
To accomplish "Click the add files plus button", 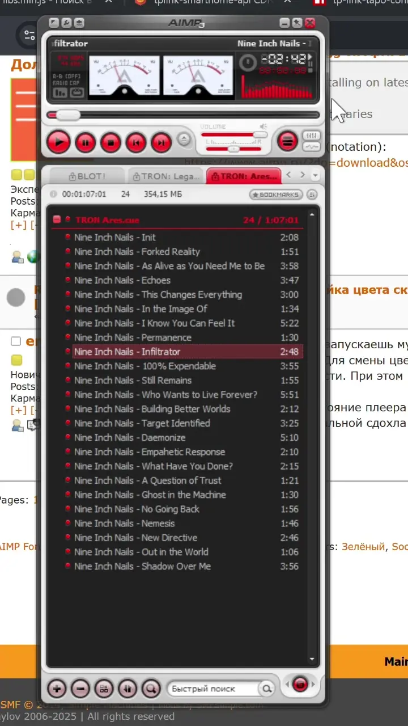I will (57, 689).
